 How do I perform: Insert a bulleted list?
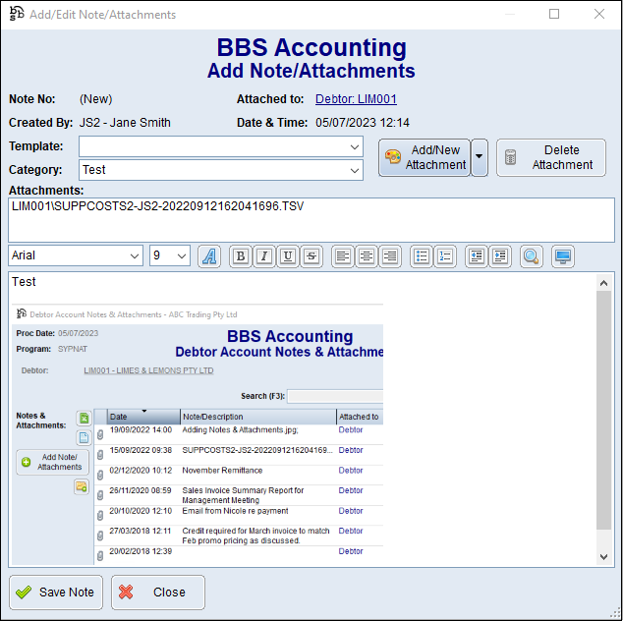[x=421, y=256]
